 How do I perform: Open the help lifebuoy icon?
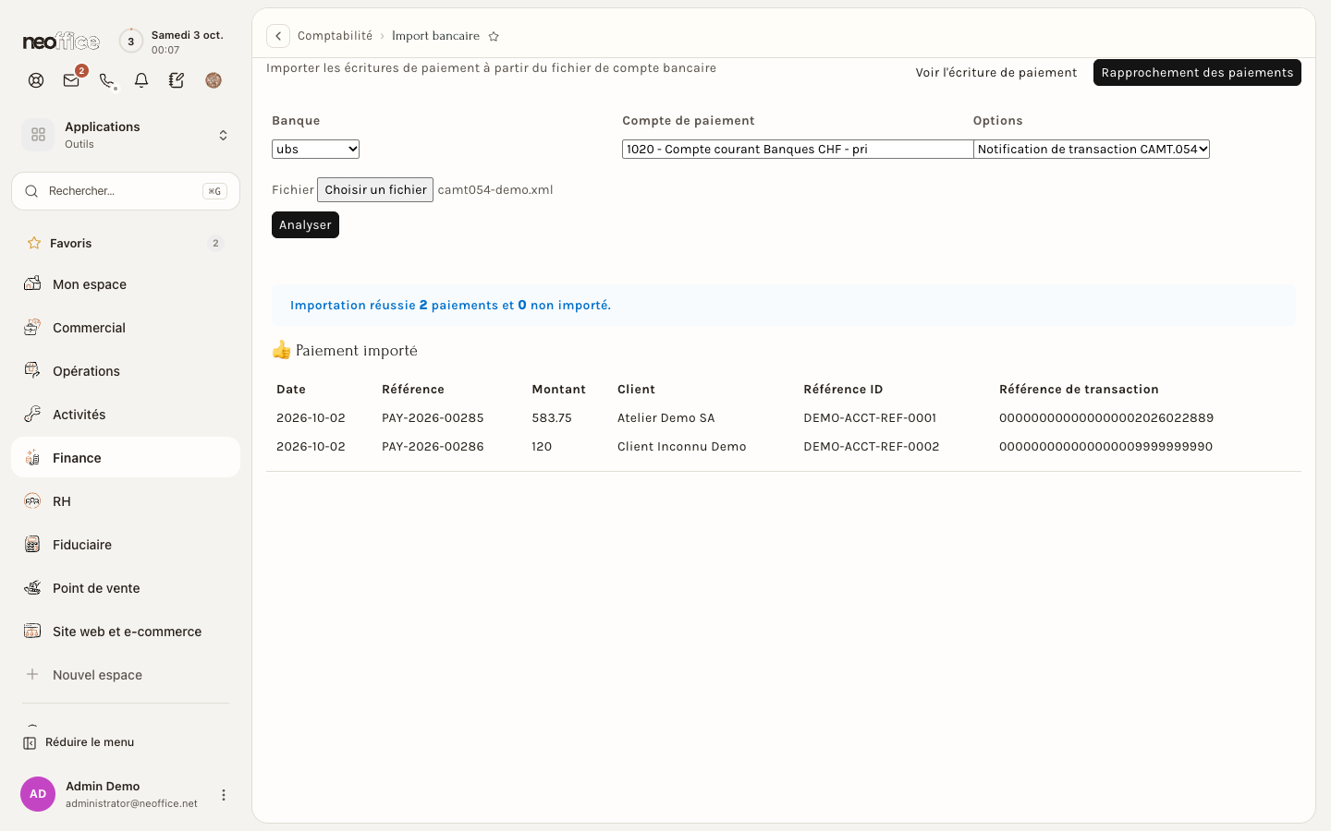36,80
